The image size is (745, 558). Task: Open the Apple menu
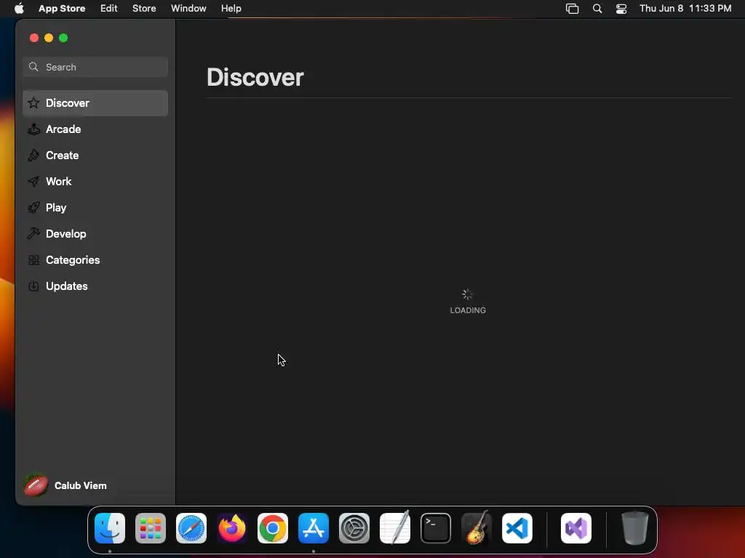19,9
